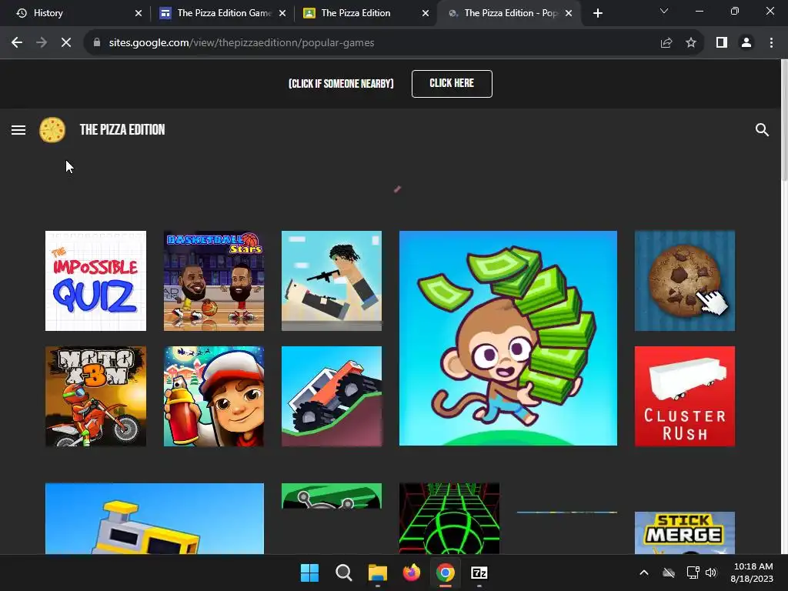Click the cloud sync tray icon

(x=669, y=573)
